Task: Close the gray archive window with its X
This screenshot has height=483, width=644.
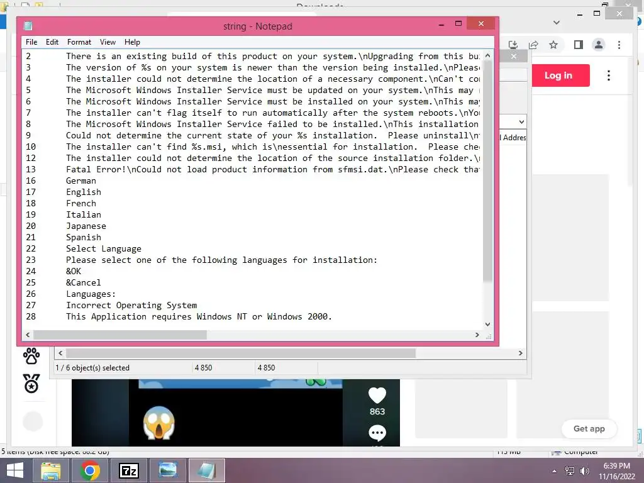Action: (x=514, y=56)
